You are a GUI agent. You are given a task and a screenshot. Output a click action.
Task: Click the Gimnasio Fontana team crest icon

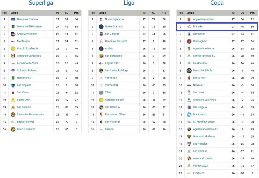pos(13,19)
